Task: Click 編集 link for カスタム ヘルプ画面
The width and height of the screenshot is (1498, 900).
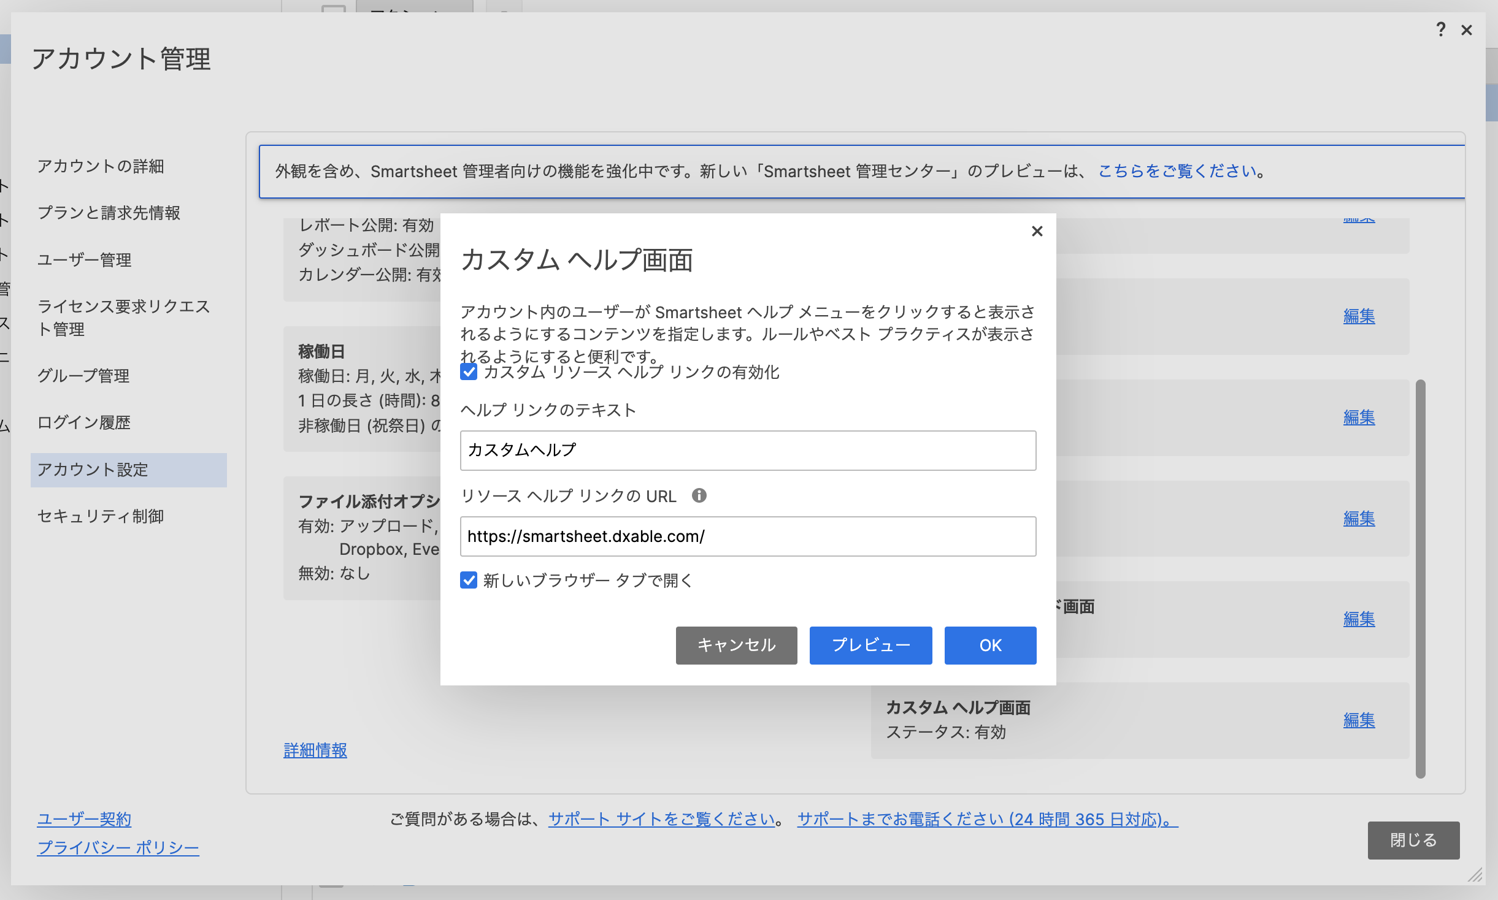Action: pos(1359,720)
